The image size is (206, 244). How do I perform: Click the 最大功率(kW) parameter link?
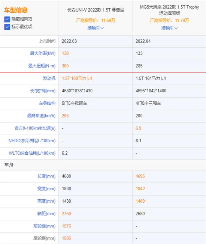43,53
